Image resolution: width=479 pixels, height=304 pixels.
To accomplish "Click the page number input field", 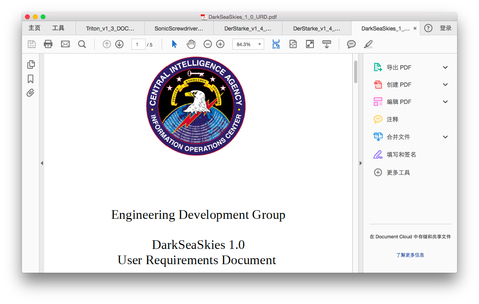I will pos(138,44).
